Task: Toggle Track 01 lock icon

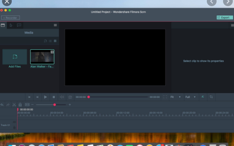Action: pos(14,127)
